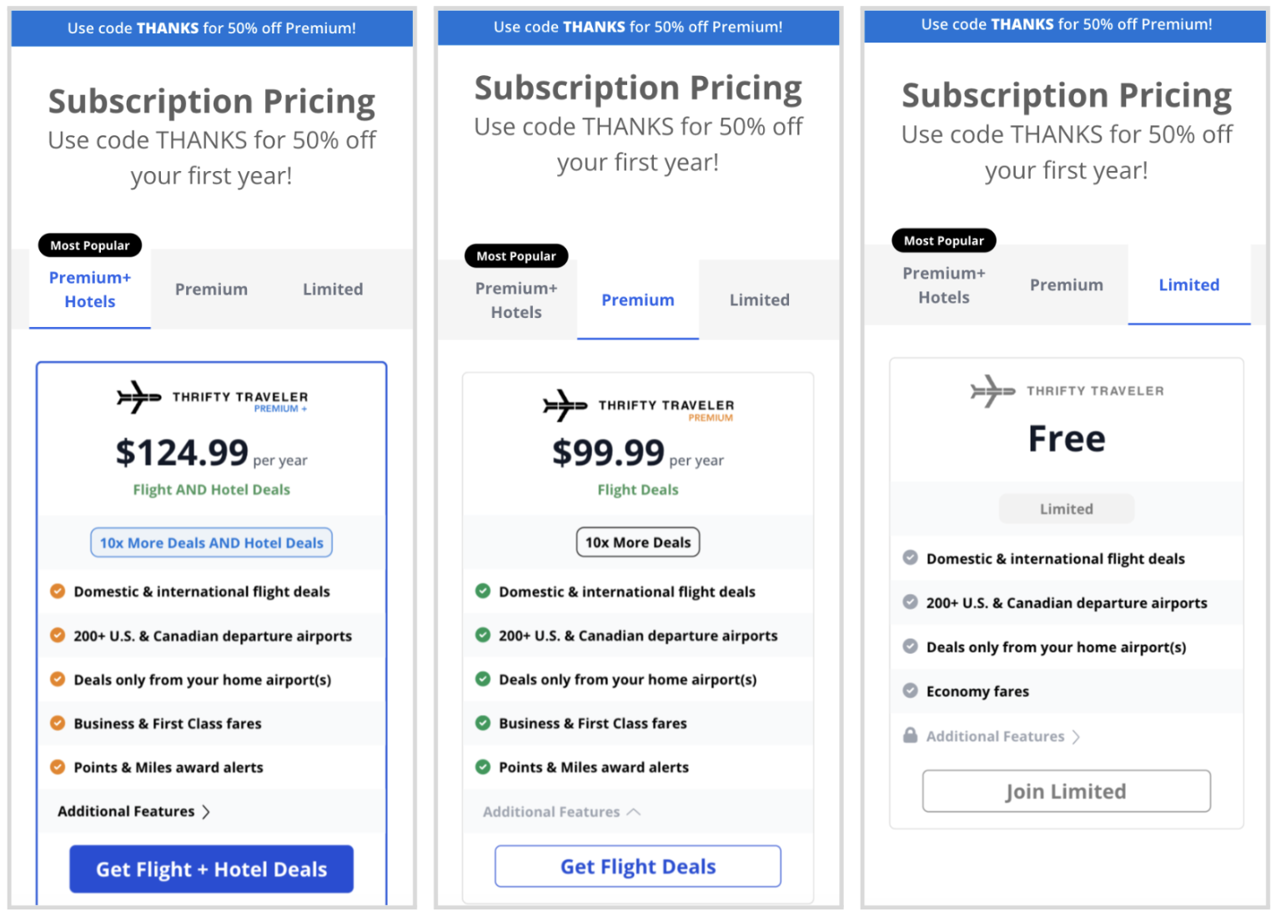Image resolution: width=1276 pixels, height=916 pixels.
Task: Click the gray Limited badge under Free
Action: (x=1066, y=509)
